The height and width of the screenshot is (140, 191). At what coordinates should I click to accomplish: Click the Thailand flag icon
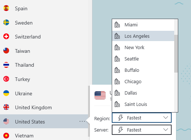[6, 65]
